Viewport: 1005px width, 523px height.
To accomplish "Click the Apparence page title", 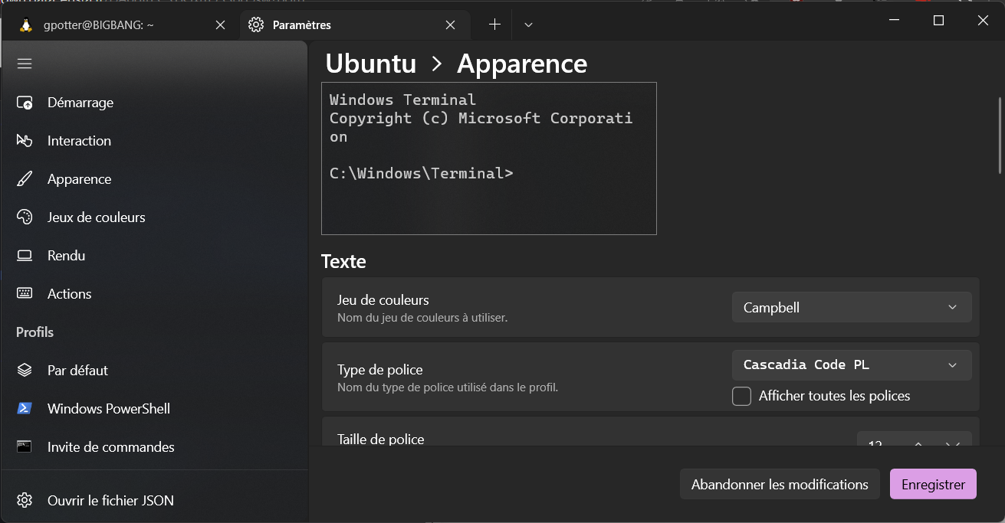I will pyautogui.click(x=522, y=64).
